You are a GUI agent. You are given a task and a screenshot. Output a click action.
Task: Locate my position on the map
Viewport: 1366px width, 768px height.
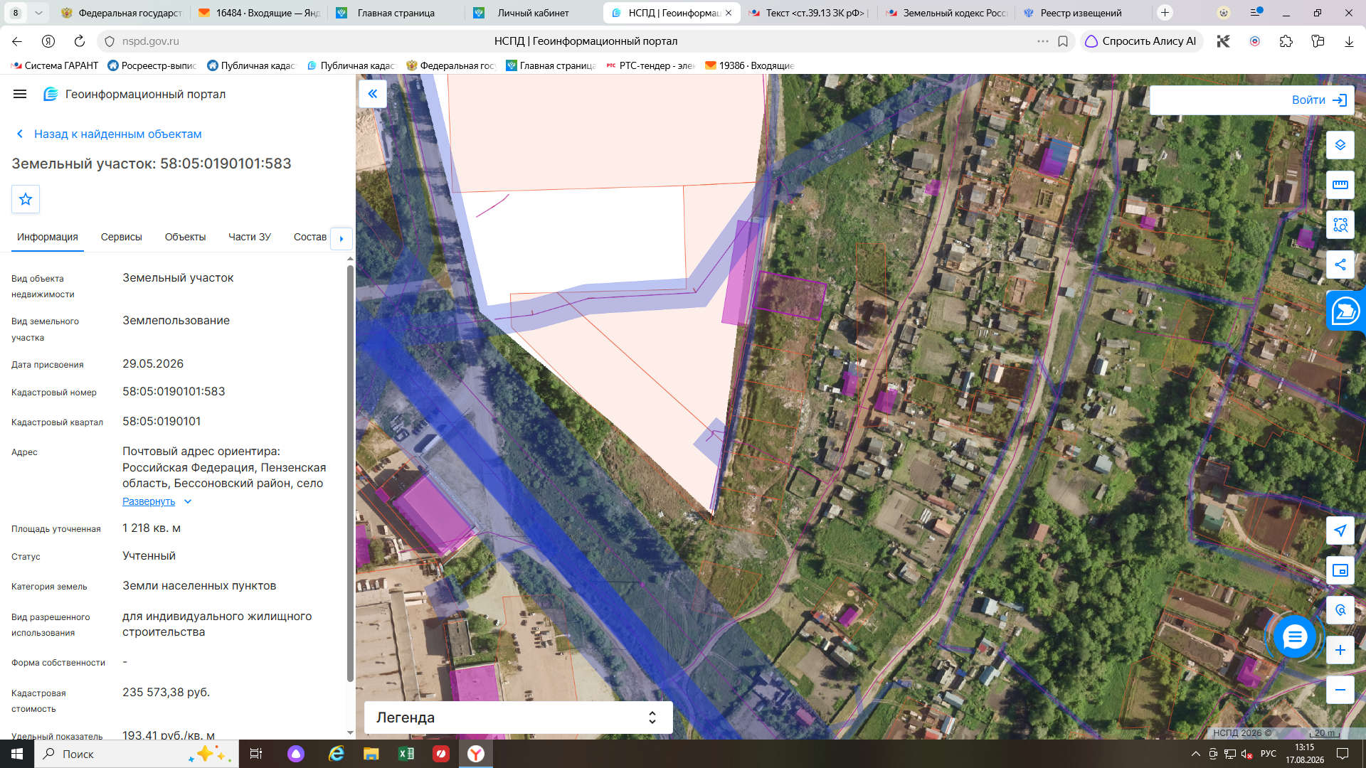[1340, 530]
